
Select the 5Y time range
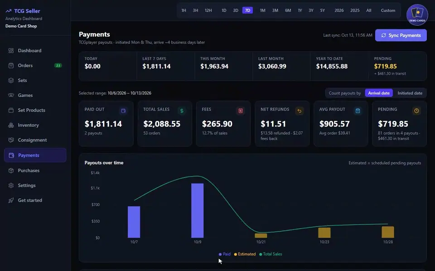pyautogui.click(x=322, y=10)
